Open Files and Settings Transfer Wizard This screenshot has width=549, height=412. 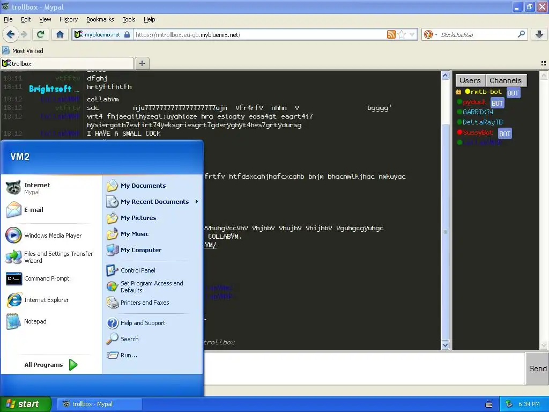(51, 257)
